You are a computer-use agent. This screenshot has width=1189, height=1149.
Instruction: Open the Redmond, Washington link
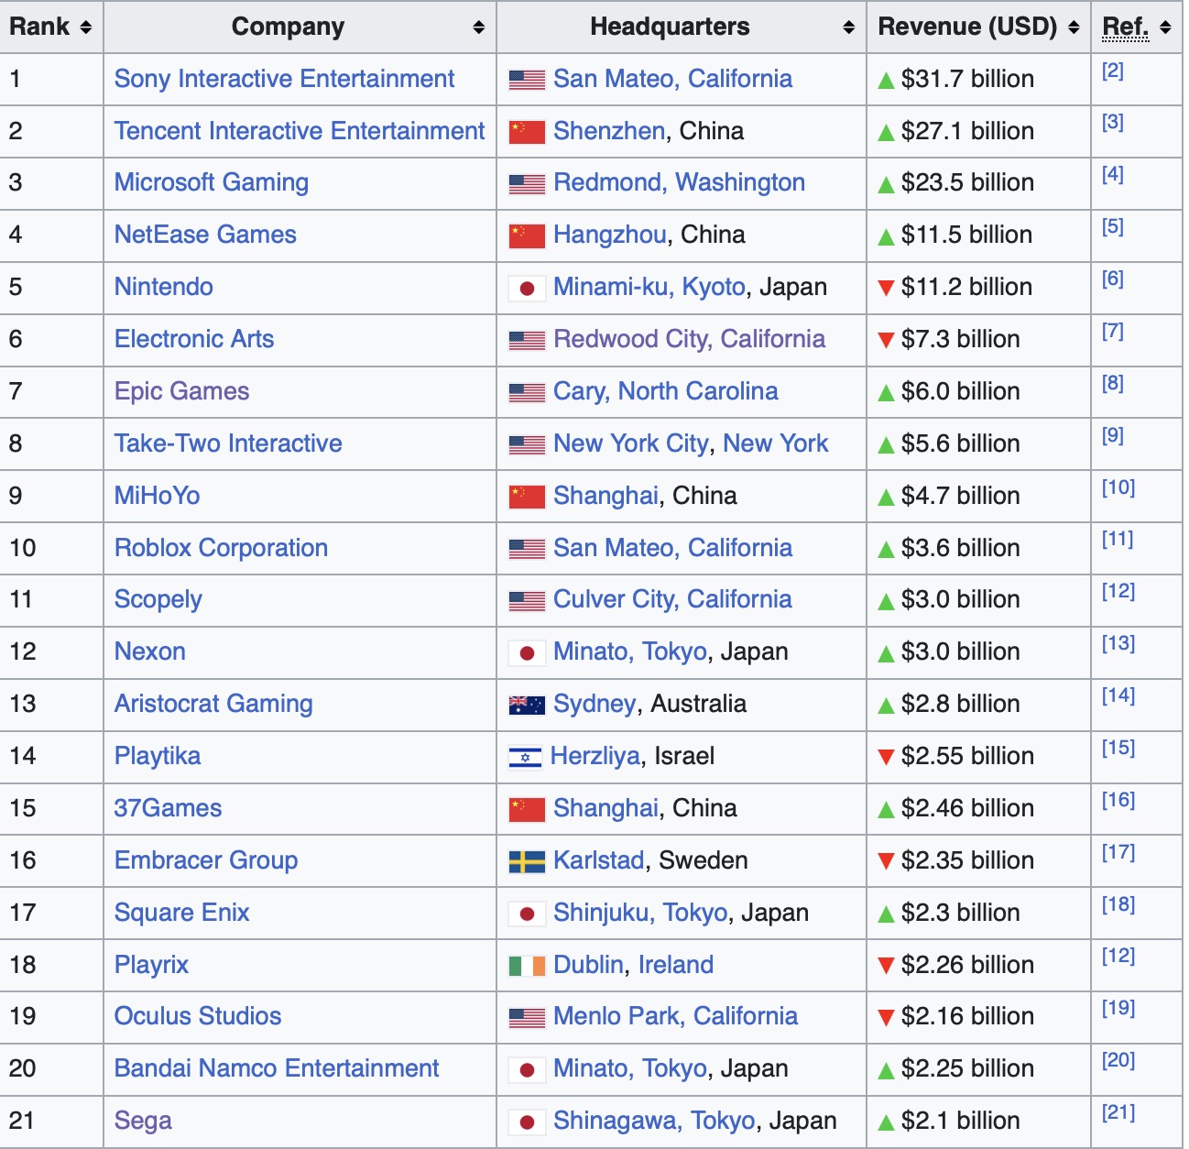(x=680, y=182)
